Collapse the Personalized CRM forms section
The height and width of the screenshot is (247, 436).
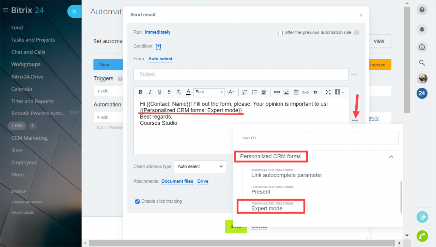point(391,157)
